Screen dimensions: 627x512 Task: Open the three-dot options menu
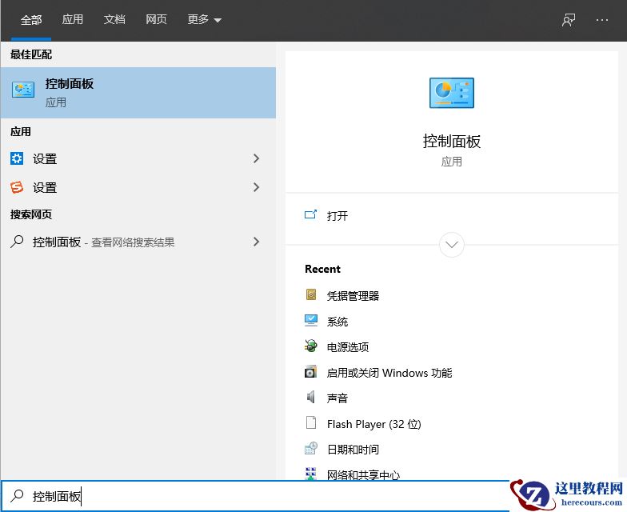click(601, 19)
